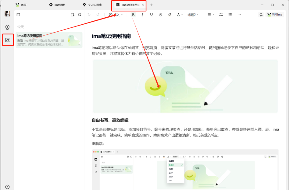Apply highlight marker color
This screenshot has height=190, width=289.
pyautogui.click(x=169, y=15)
